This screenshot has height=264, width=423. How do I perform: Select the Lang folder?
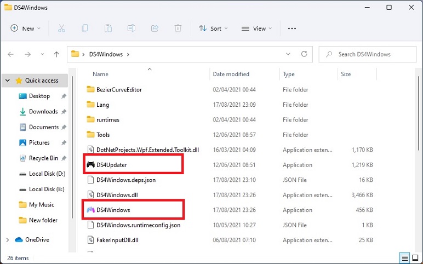tap(102, 105)
